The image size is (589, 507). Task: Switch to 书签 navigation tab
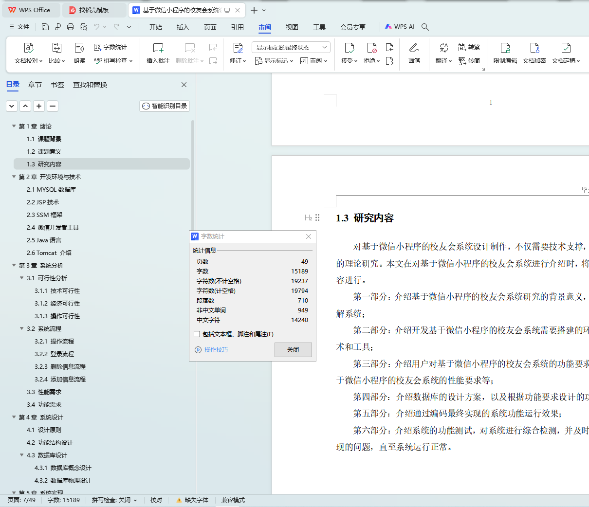click(x=57, y=85)
